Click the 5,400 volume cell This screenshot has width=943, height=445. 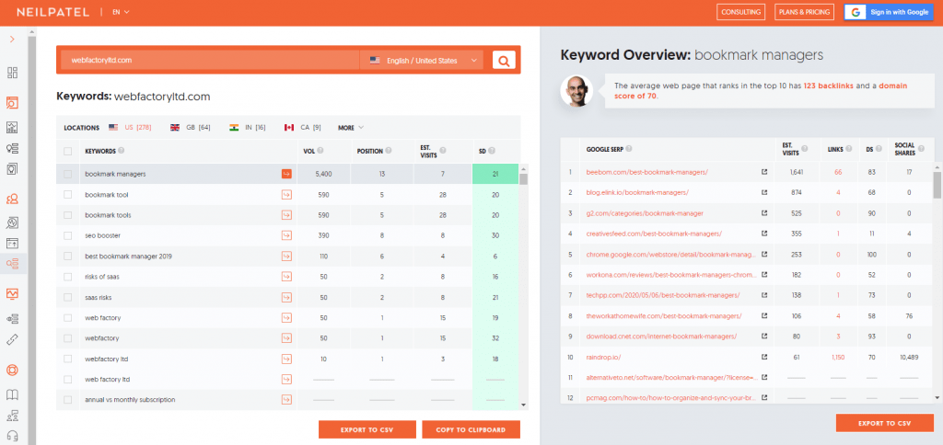pos(323,174)
